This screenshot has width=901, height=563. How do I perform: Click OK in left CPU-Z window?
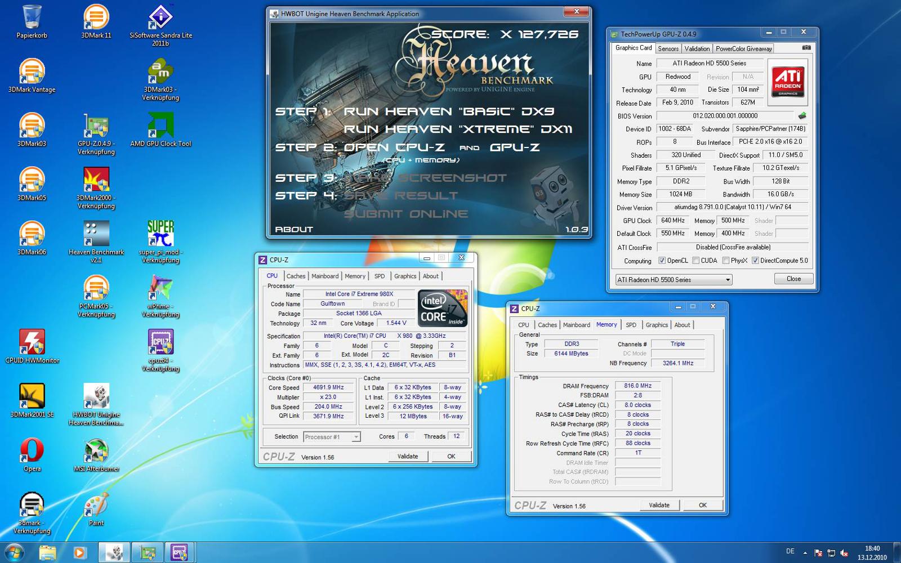(451, 457)
